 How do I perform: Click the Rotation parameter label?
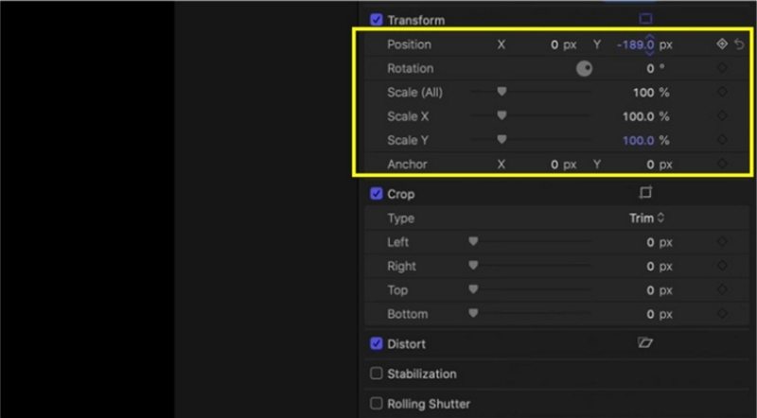coord(411,68)
